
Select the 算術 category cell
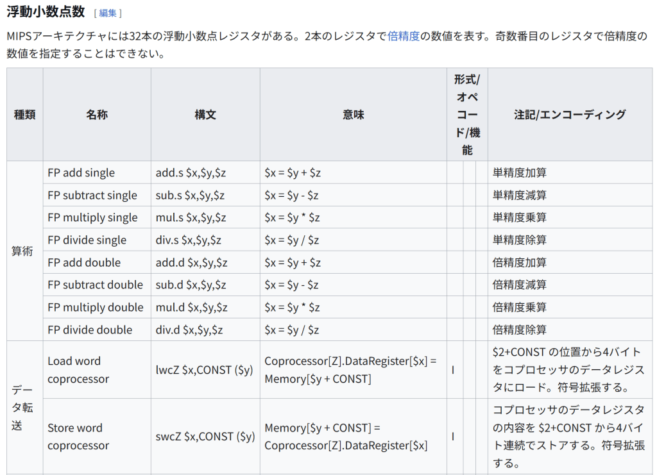24,251
